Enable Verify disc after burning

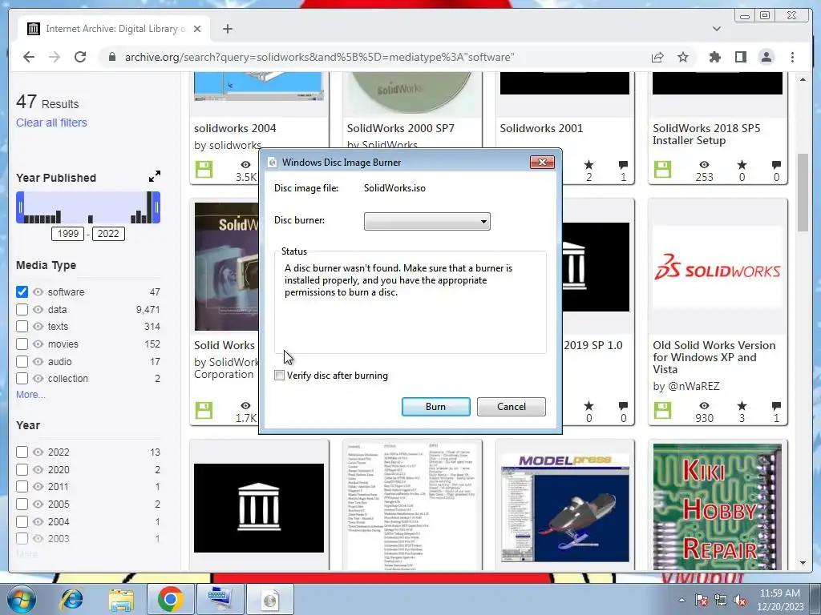coord(280,375)
